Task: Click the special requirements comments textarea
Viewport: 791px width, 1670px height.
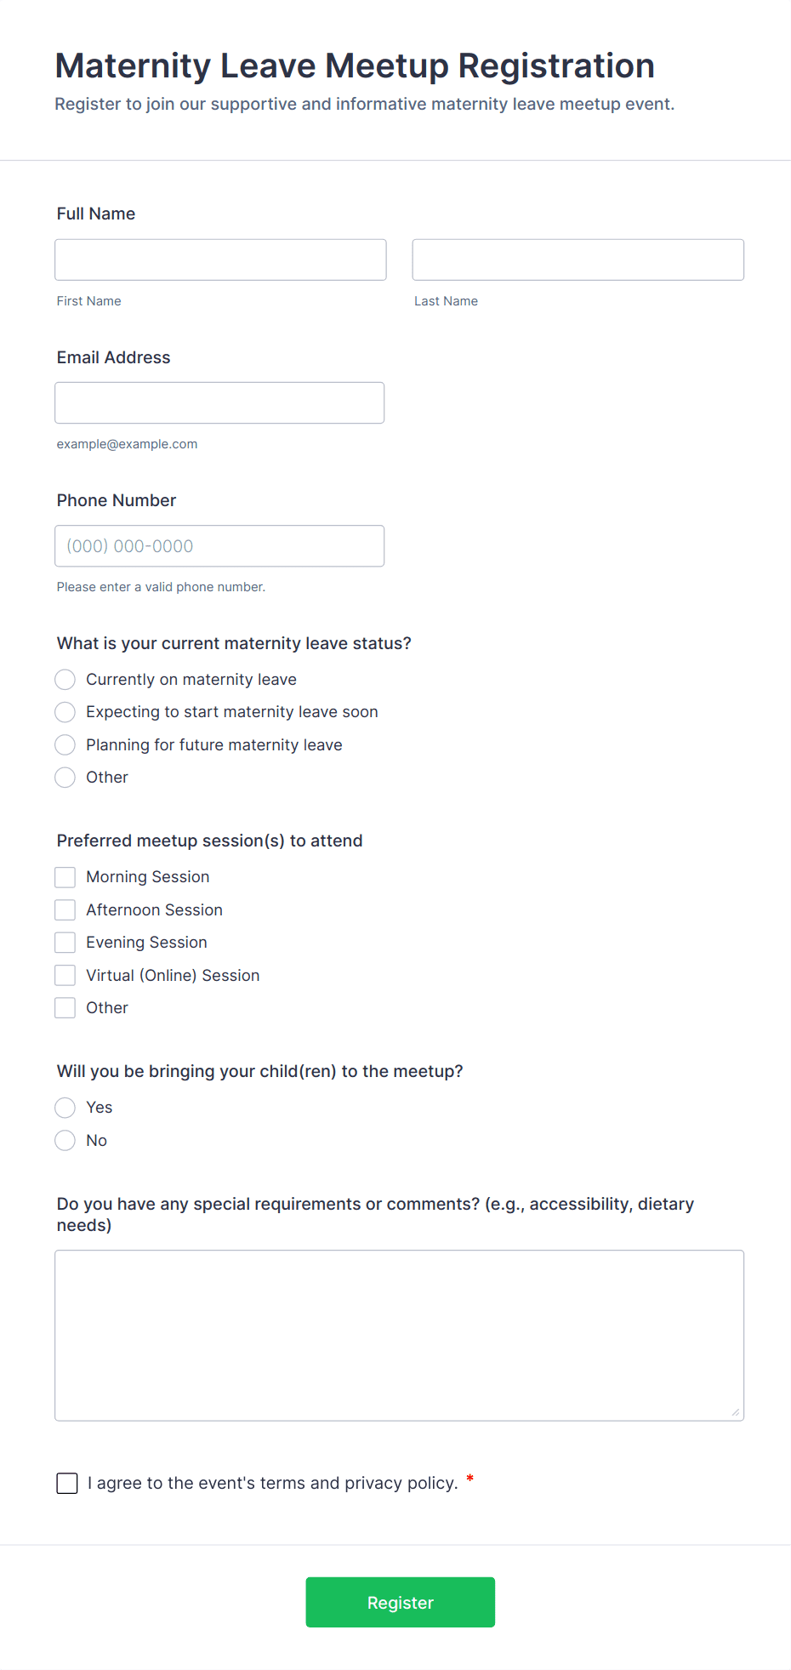Action: (399, 1335)
